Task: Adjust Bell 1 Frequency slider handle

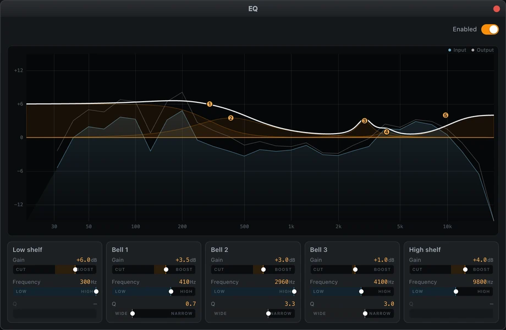Action: click(170, 291)
